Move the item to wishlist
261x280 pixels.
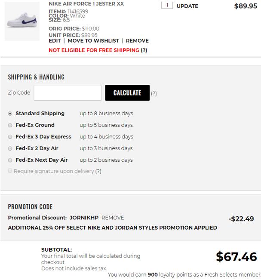(x=93, y=40)
